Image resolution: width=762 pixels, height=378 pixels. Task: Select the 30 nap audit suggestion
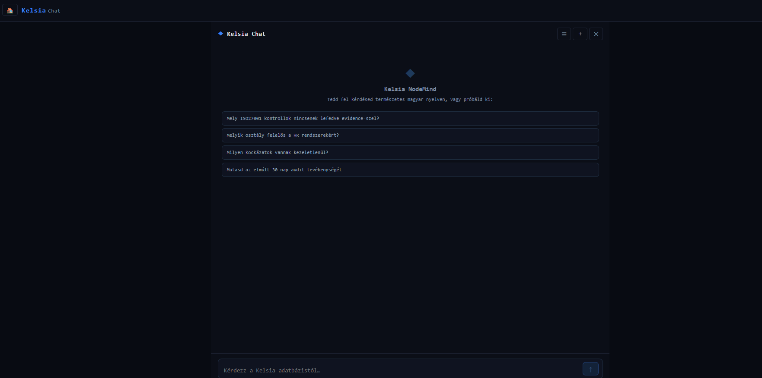coord(410,170)
